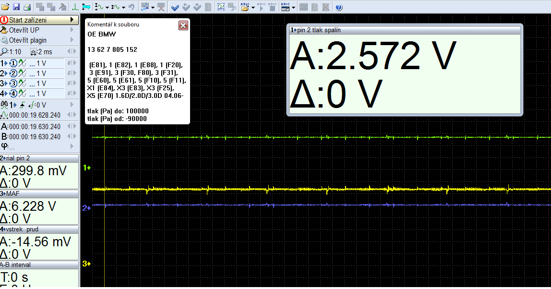Viewport: 551px width, 289px height.
Task: Select the 'vstrek prud' panel header
Action: (x=39, y=229)
